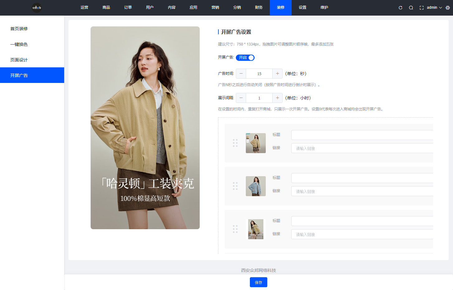The width and height of the screenshot is (453, 290).
Task: Click the refresh icon in the top bar
Action: [400, 7]
